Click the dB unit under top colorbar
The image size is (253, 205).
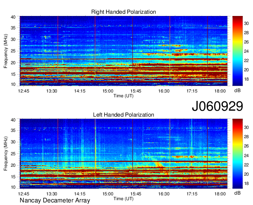coord(237,91)
